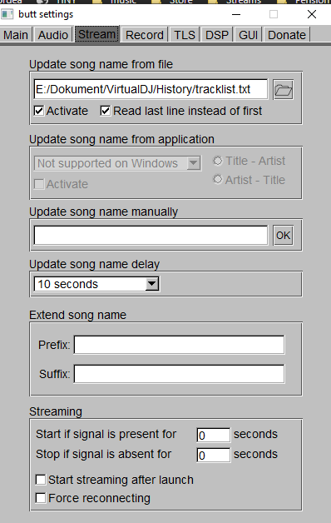Viewport: 331px width, 523px height.
Task: Enable Force reconnecting checkbox
Action: click(41, 498)
